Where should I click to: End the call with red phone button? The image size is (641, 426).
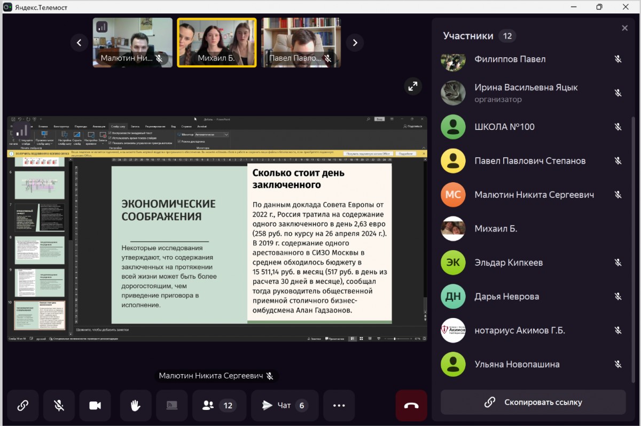coord(411,406)
